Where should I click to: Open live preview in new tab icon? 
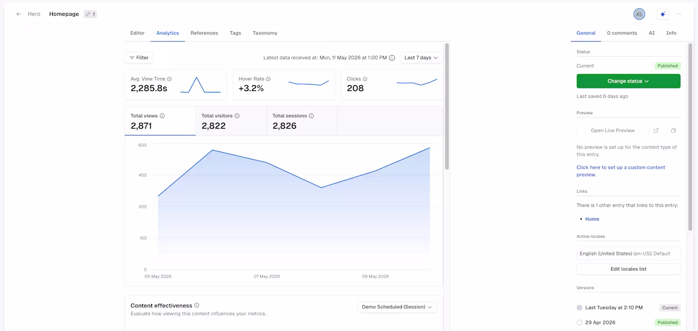(x=656, y=131)
